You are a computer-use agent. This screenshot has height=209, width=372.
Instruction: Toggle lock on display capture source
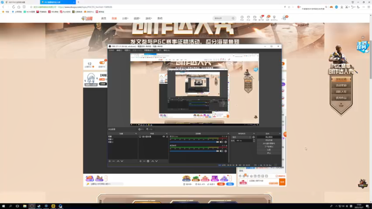(x=167, y=137)
